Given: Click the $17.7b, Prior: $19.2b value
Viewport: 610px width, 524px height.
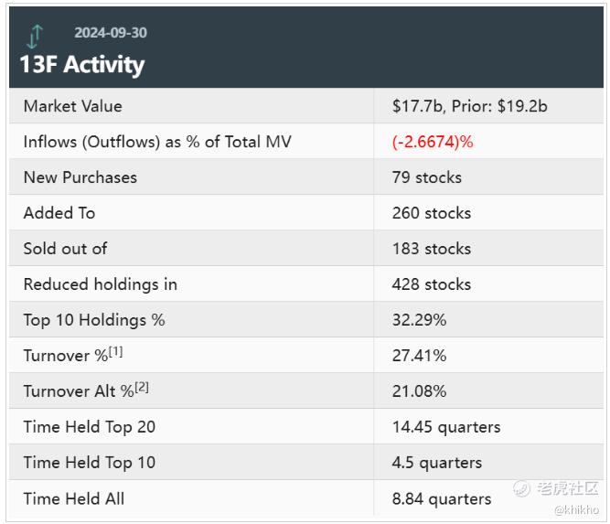Looking at the screenshot, I should coord(470,106).
